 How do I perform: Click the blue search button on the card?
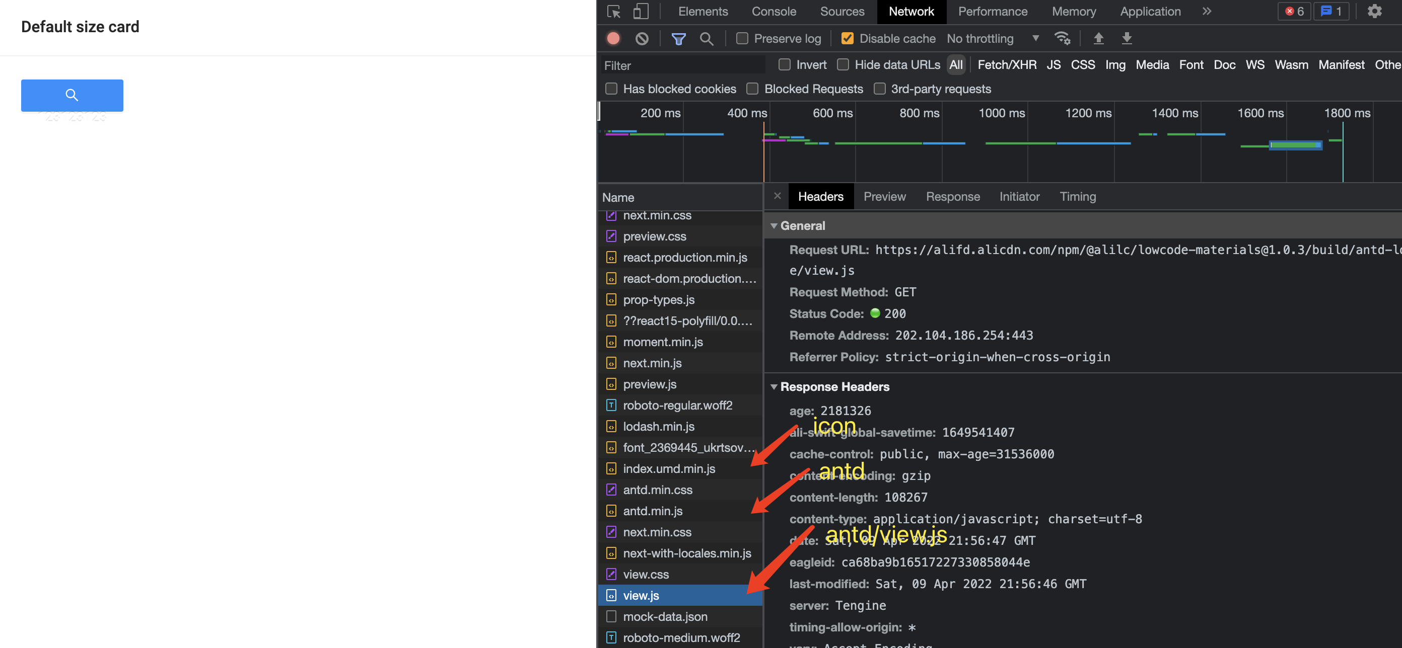[72, 95]
